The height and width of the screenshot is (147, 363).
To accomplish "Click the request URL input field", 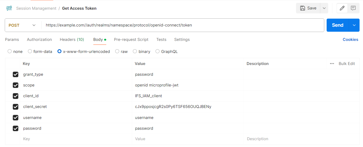I will tap(182, 25).
